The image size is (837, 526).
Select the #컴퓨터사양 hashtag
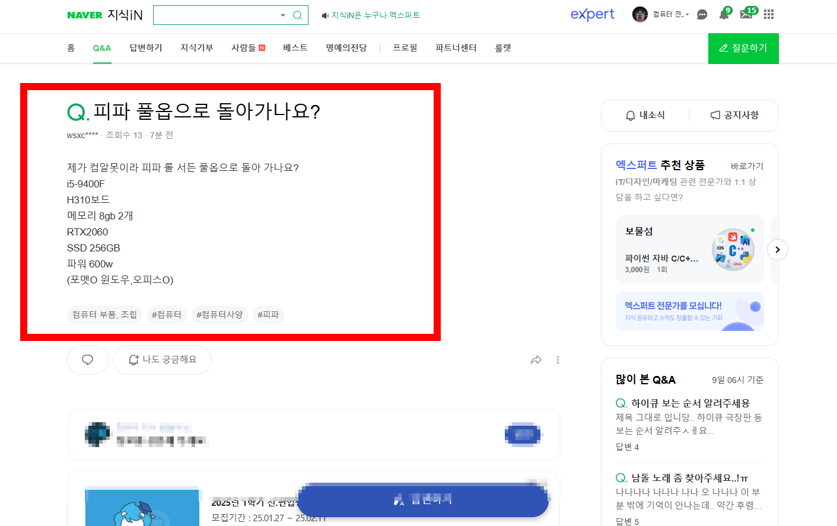219,315
